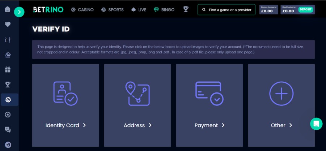The height and width of the screenshot is (151, 326).
Task: Open the live chat support bubble
Action: click(x=316, y=124)
